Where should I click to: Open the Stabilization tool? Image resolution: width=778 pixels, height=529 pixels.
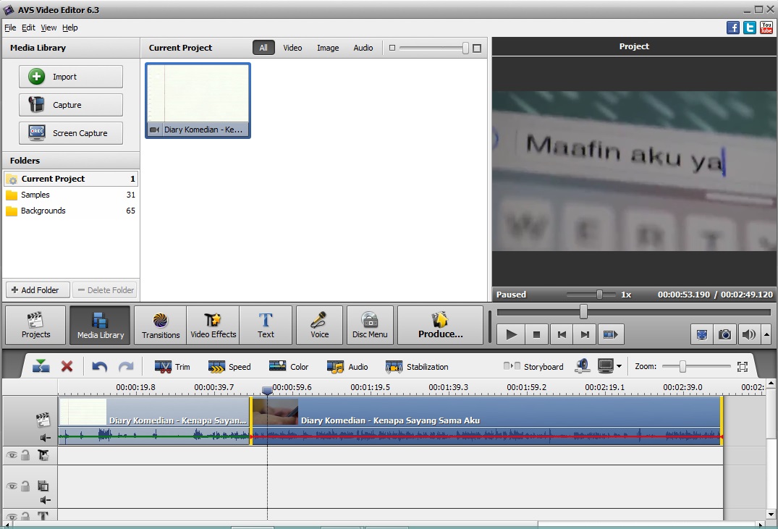tap(417, 367)
